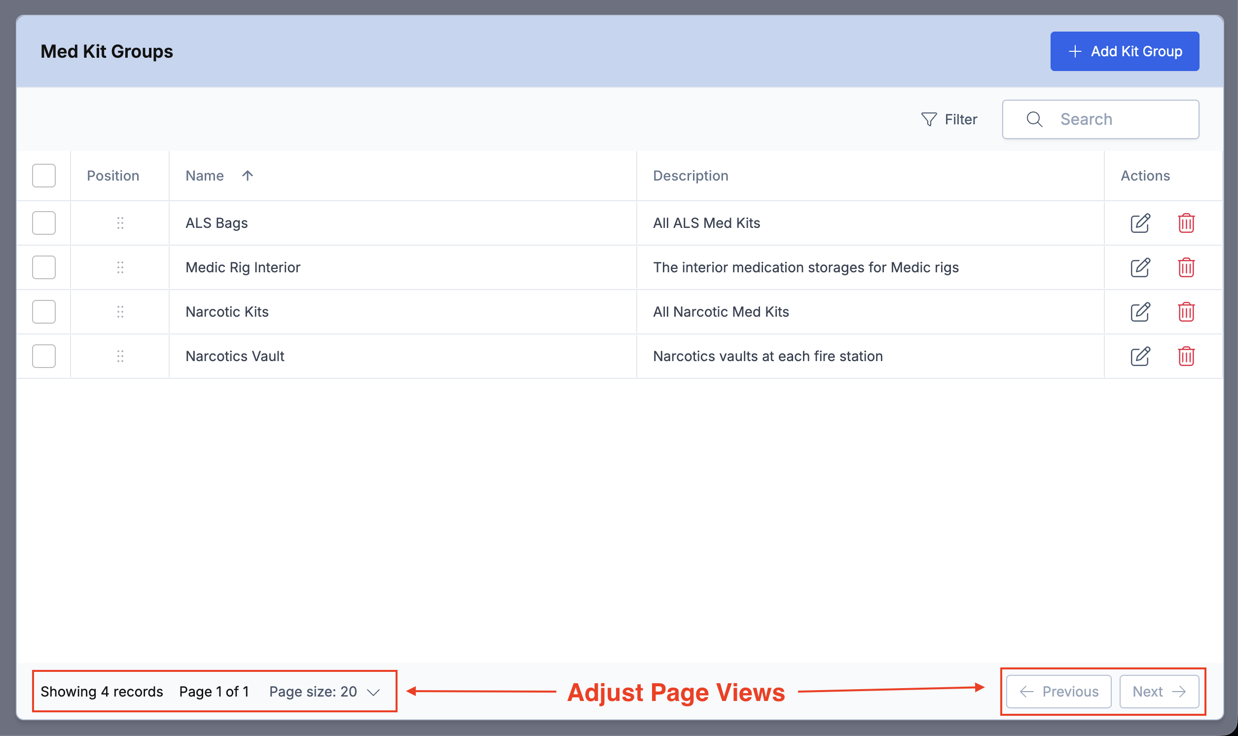
Task: Grab the ALS Bags drag handle
Action: [120, 223]
